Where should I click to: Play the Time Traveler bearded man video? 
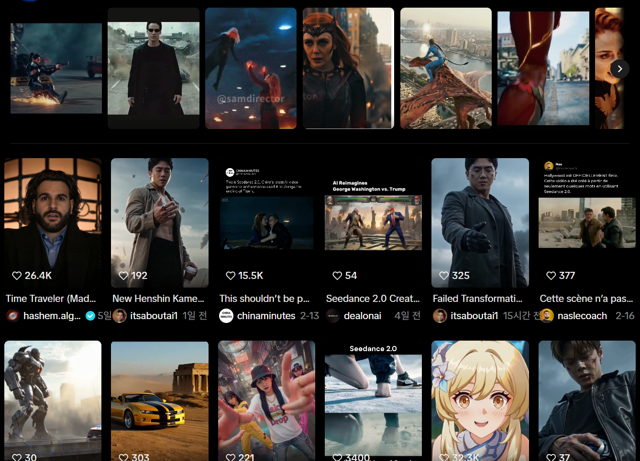(53, 223)
